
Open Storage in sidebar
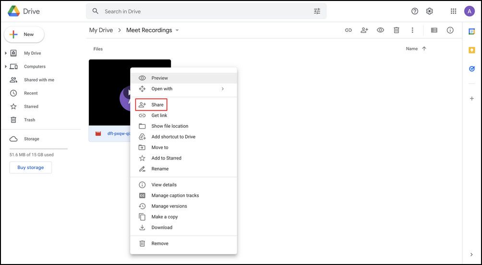point(31,139)
